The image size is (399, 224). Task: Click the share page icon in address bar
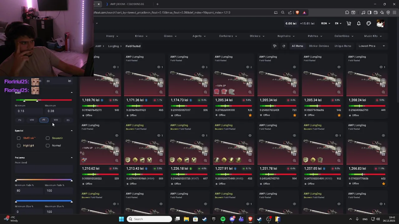pos(290,12)
